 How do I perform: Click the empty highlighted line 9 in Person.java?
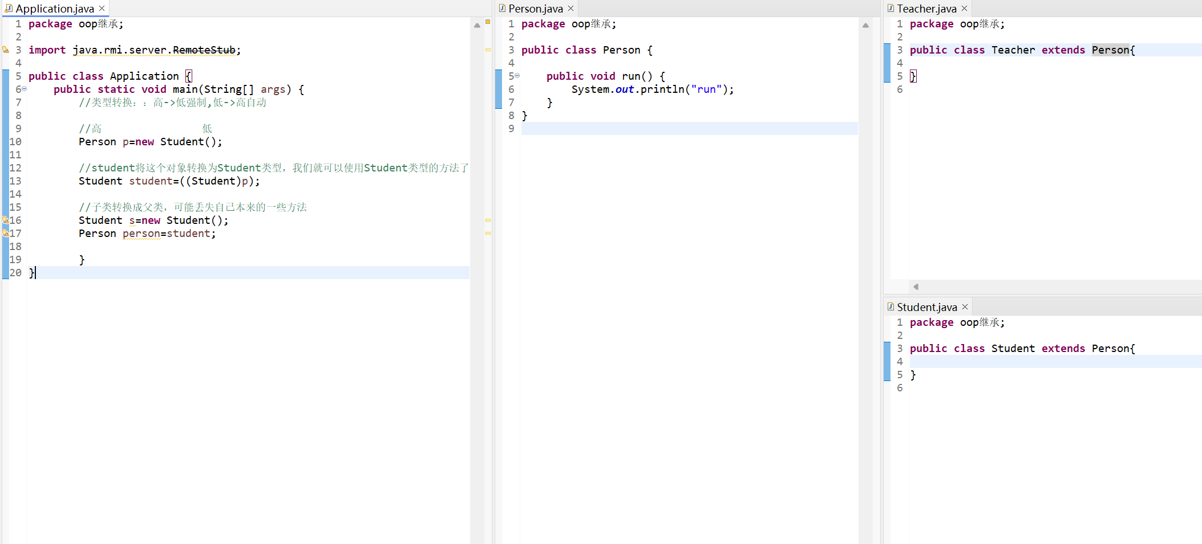(689, 129)
